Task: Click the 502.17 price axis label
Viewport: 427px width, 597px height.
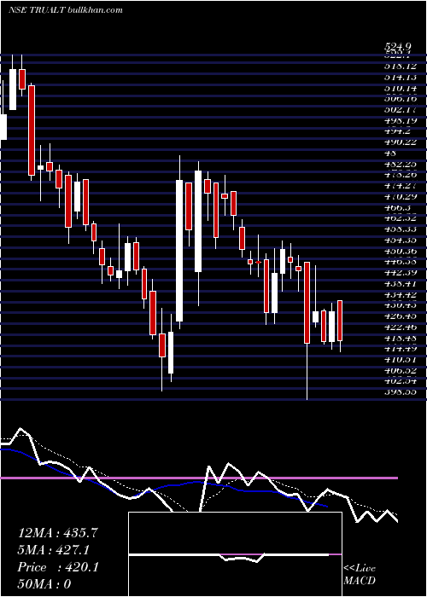Action: pos(401,110)
